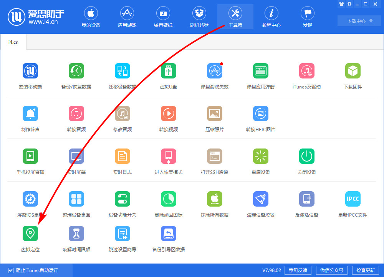Launch the 破解时间限额 tool
This screenshot has height=277, width=384.
(x=76, y=234)
